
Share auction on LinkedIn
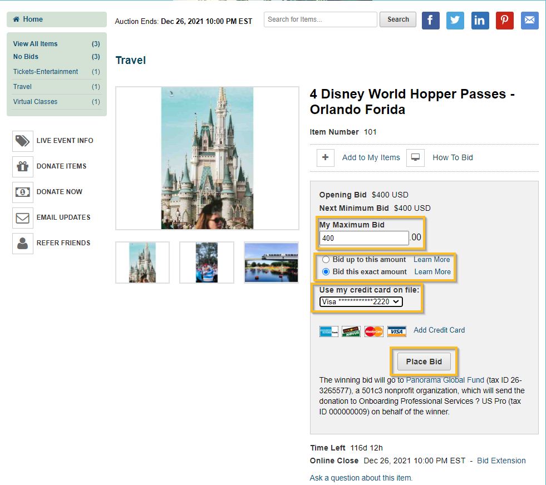tap(480, 21)
